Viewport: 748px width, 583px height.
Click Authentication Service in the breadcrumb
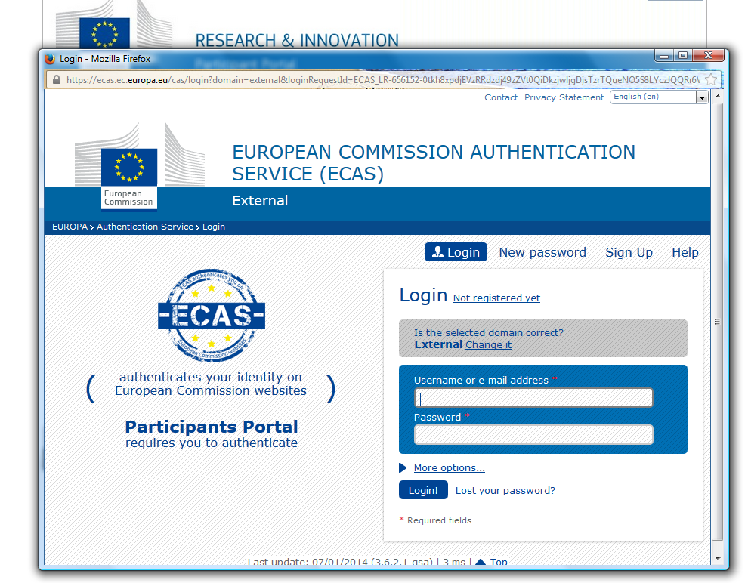pyautogui.click(x=145, y=227)
